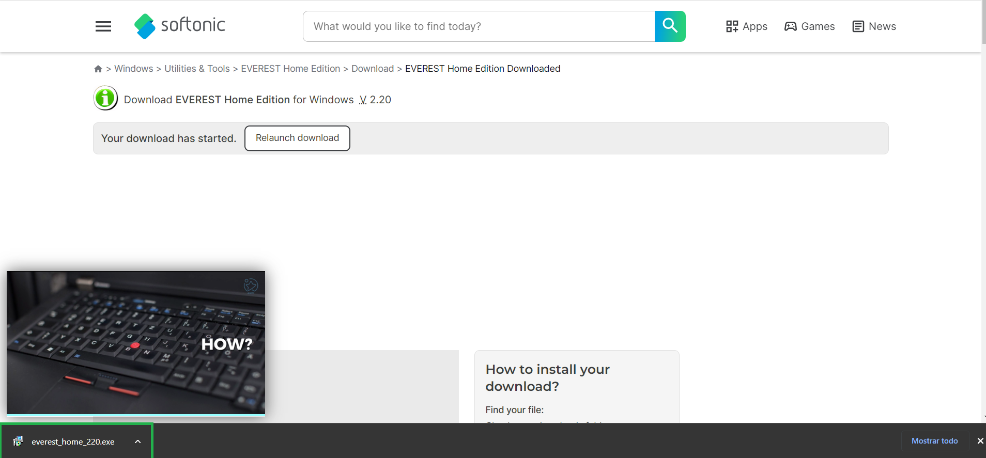Screen dimensions: 986x458
Task: Open EVEREST Home Edition breadcrumb link
Action: (x=290, y=69)
